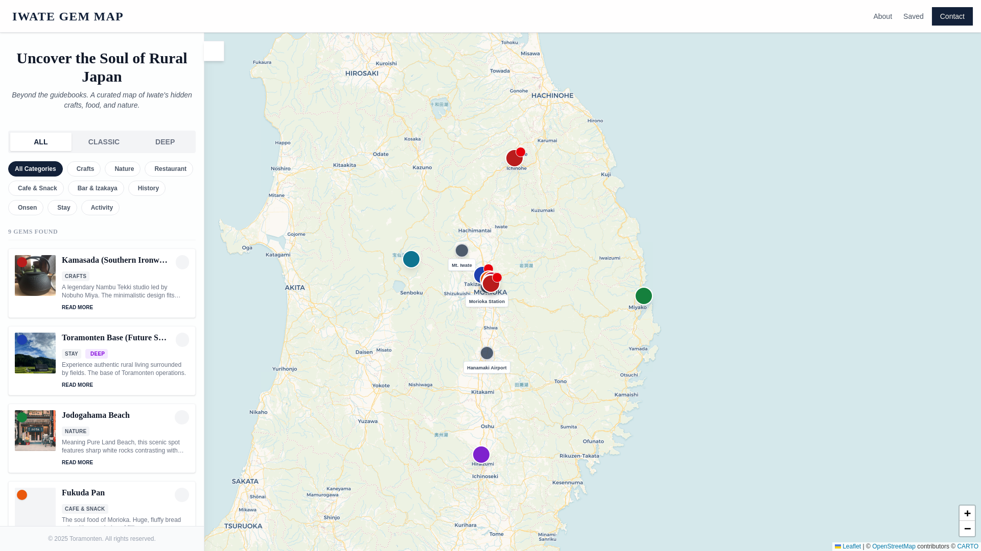This screenshot has height=551, width=981.
Task: Zoom out on the map
Action: coord(967,529)
